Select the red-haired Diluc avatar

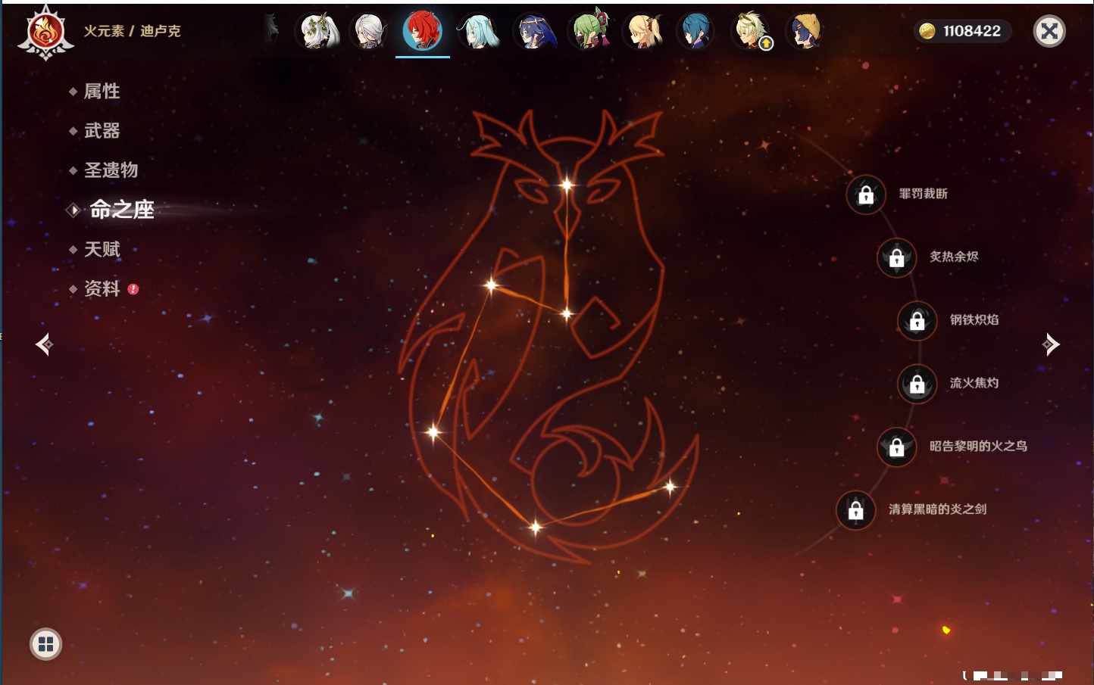click(x=423, y=32)
